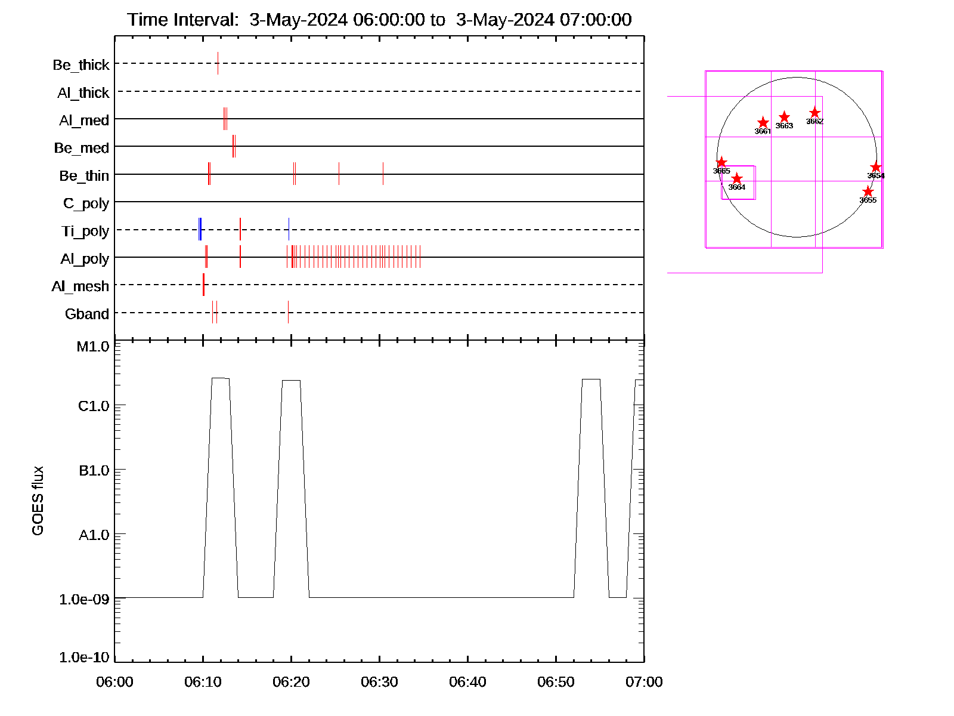This screenshot has height=716, width=954.
Task: Click the M1.0 flux level label
Action: [93, 347]
